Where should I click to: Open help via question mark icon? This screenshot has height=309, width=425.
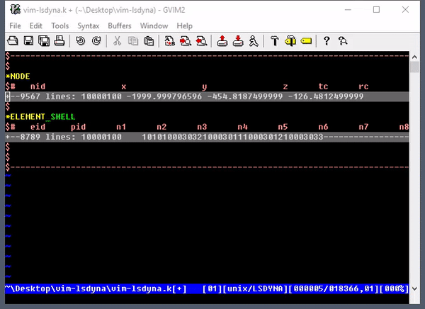click(x=327, y=41)
